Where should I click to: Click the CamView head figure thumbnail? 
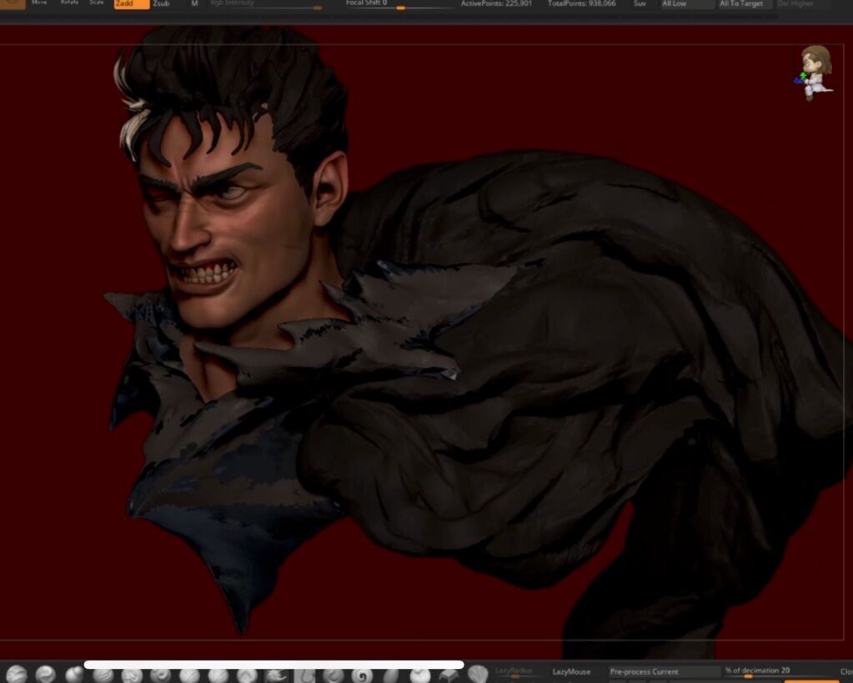(x=815, y=73)
